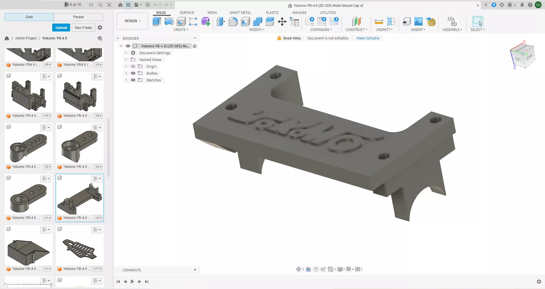Viewport: 545px width, 289px height.
Task: Activate the Select window tool icon
Action: click(477, 22)
